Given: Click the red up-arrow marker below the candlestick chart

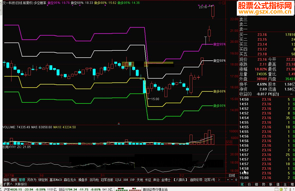Looking at the screenshot, I should pos(119,123).
